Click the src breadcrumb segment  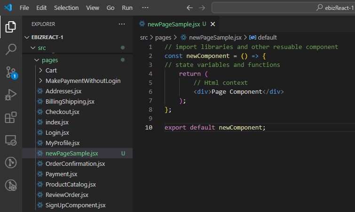144,37
